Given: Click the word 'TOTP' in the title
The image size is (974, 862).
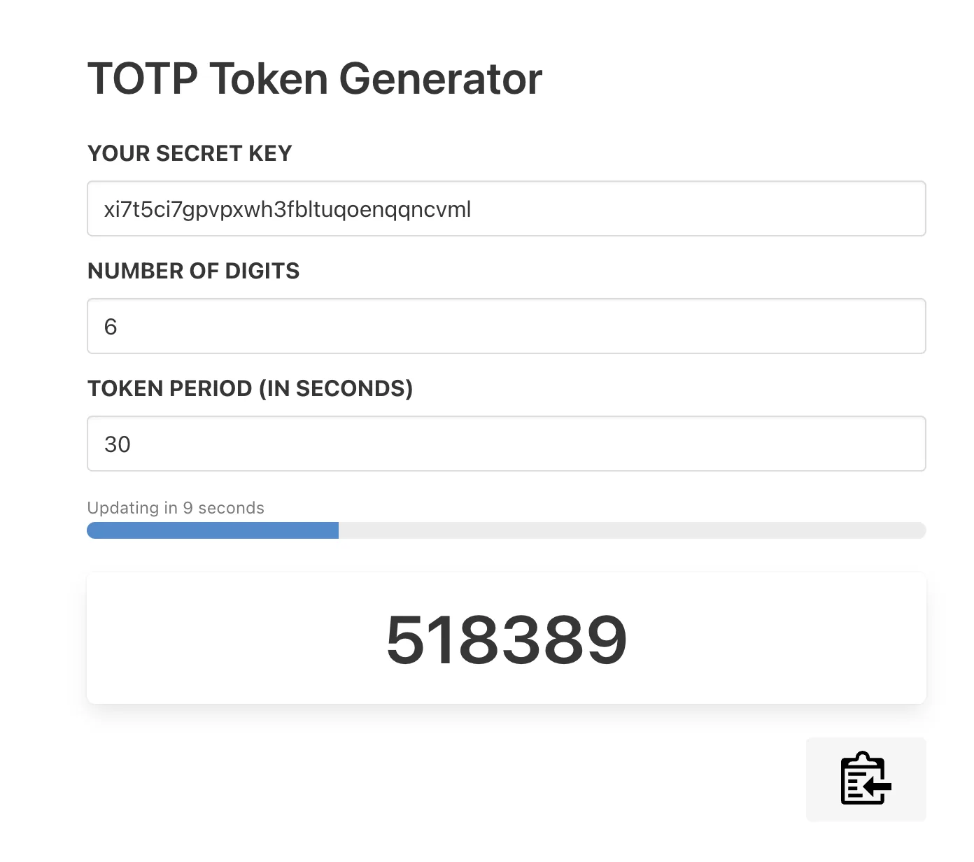Looking at the screenshot, I should pos(143,78).
